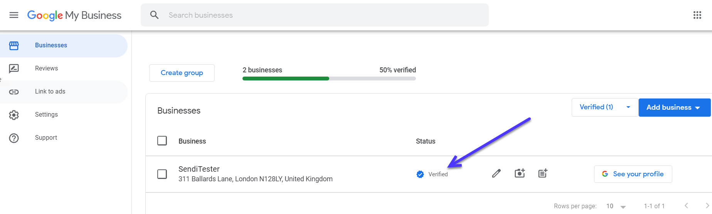Click the Google My Business logo

(x=74, y=15)
